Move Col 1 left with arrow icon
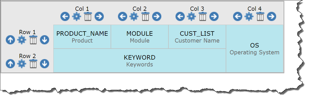Viewport: 309px width, 99px height. point(65,17)
